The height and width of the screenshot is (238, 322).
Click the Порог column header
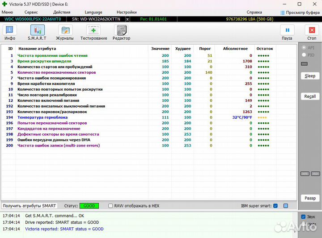tap(205, 49)
